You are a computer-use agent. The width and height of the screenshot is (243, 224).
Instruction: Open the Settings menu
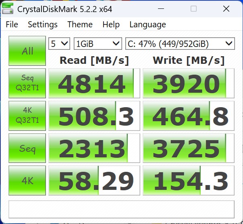[42, 24]
